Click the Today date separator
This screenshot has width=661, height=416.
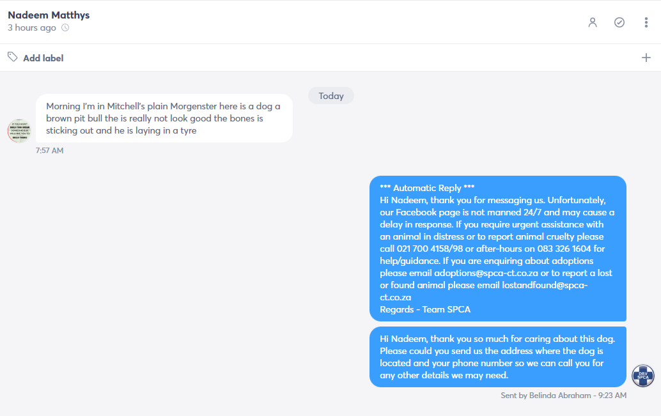click(331, 96)
